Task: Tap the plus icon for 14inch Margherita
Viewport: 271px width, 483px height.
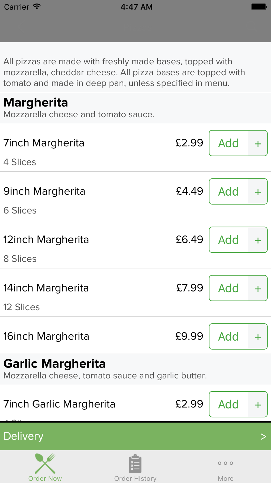Action: [x=258, y=288]
